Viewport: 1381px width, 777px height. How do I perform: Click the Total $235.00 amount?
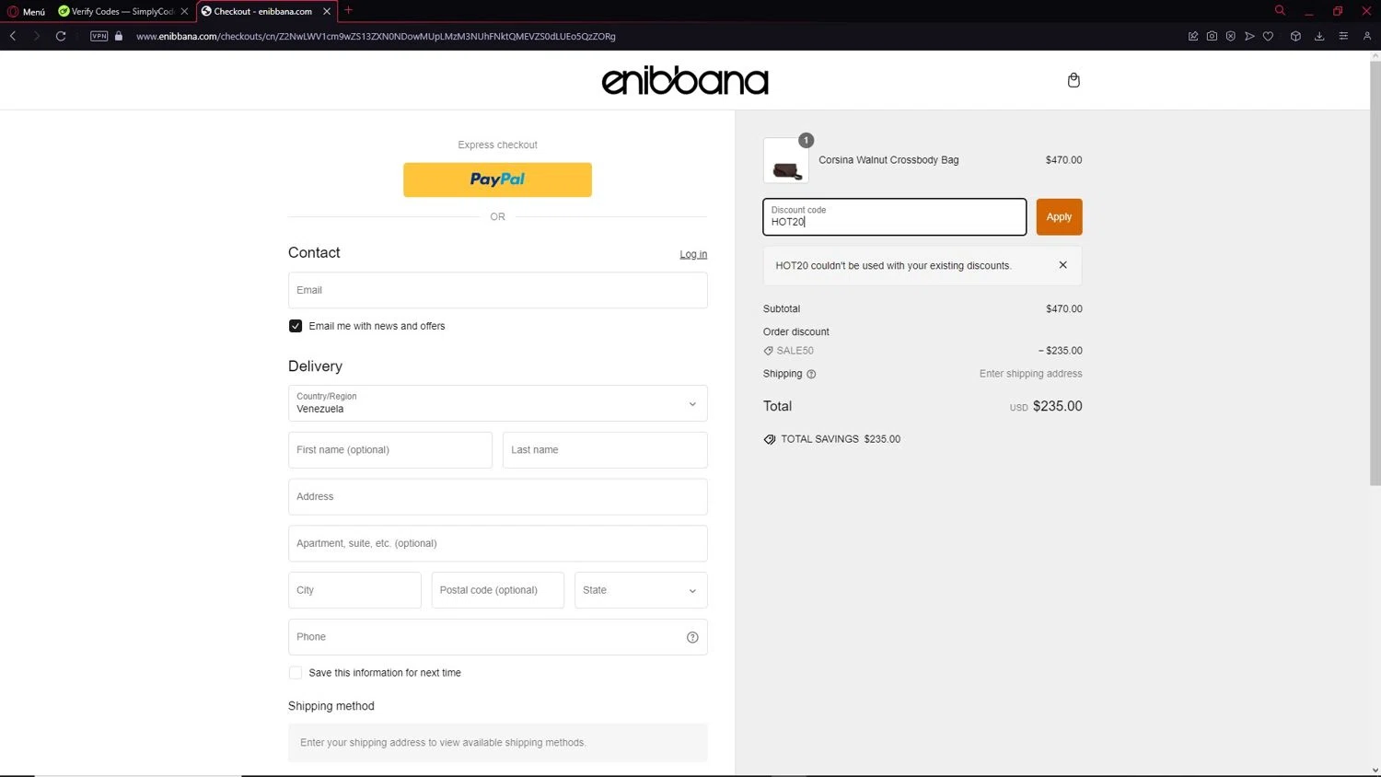[1057, 406]
